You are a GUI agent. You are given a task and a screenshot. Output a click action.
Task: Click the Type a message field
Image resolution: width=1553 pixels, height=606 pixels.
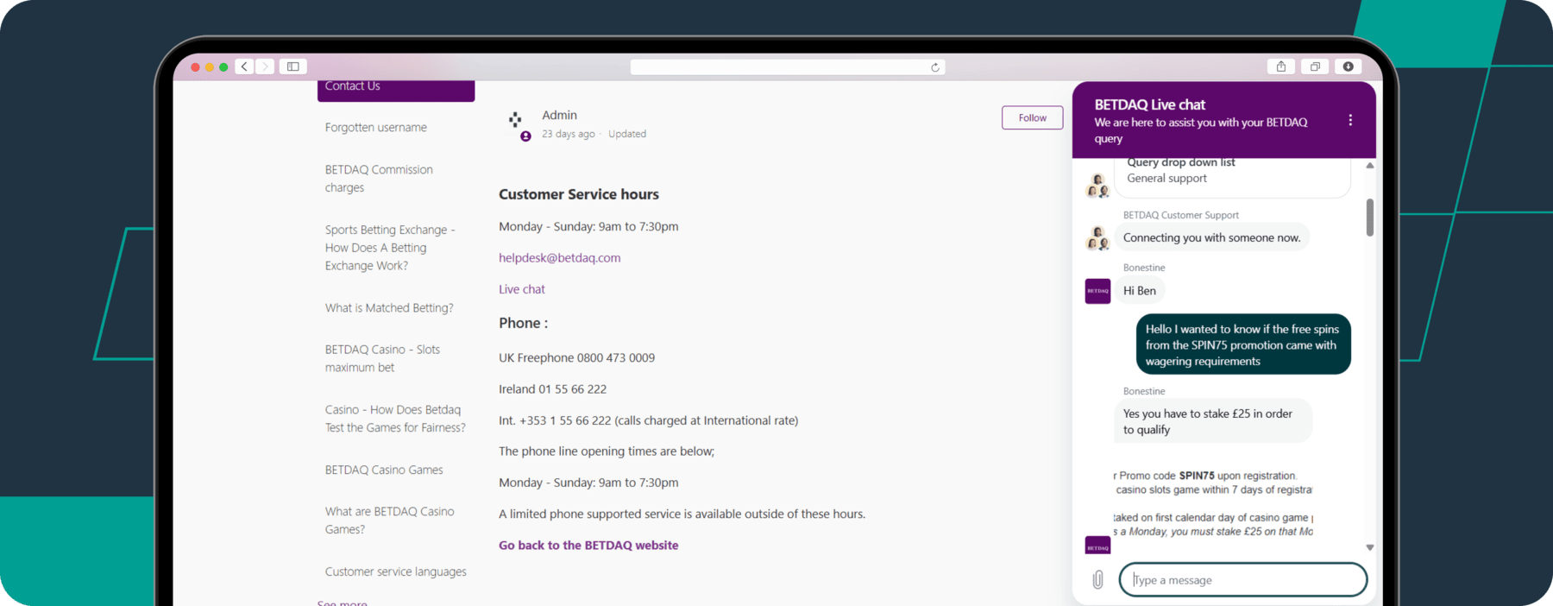pyautogui.click(x=1243, y=579)
